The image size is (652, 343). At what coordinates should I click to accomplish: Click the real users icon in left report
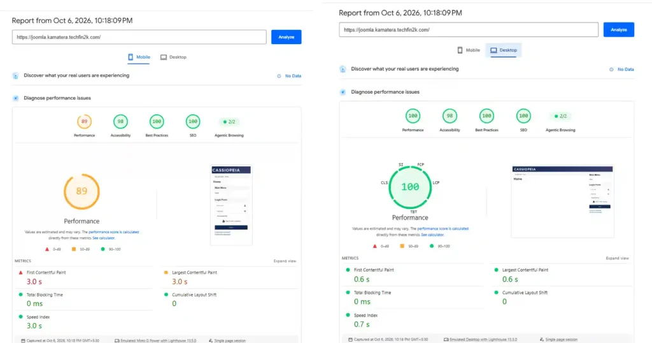point(15,76)
